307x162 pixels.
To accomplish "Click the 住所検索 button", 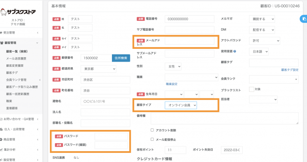I will coord(121,58).
